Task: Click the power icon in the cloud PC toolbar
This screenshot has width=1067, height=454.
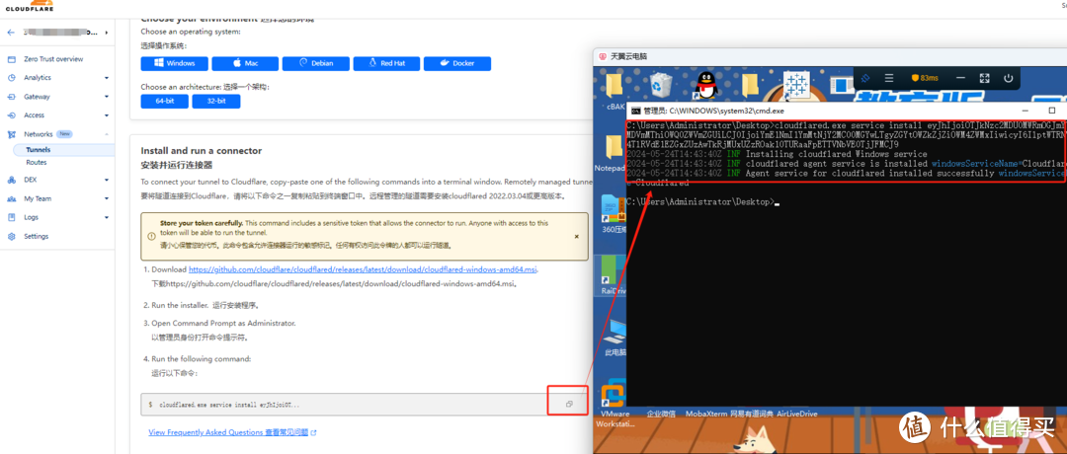Action: [1009, 78]
